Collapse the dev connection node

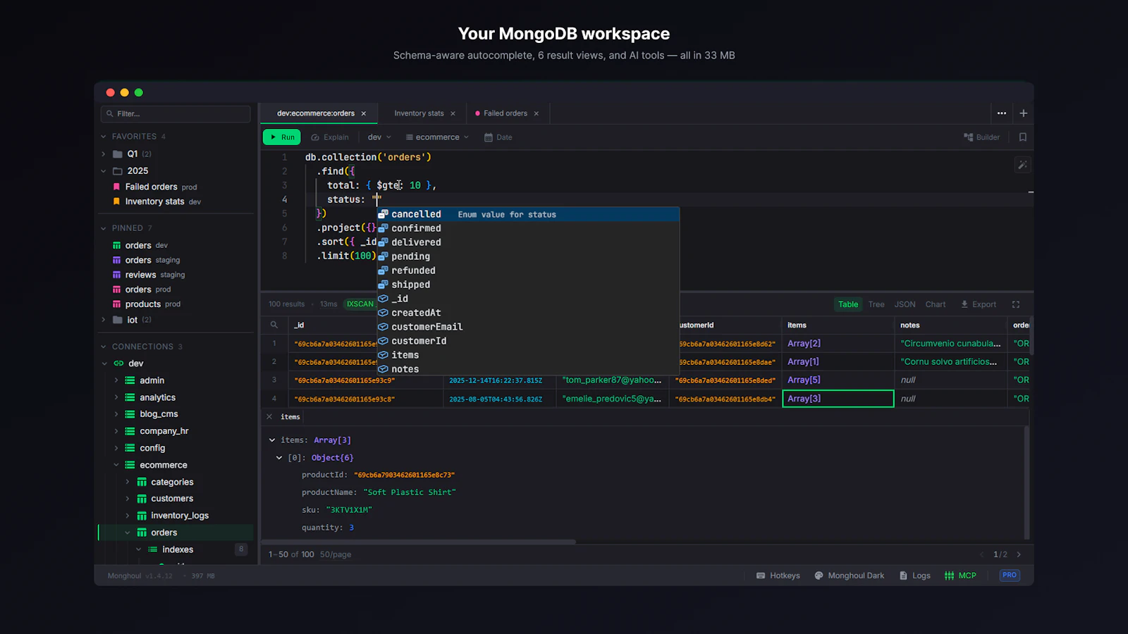104,363
